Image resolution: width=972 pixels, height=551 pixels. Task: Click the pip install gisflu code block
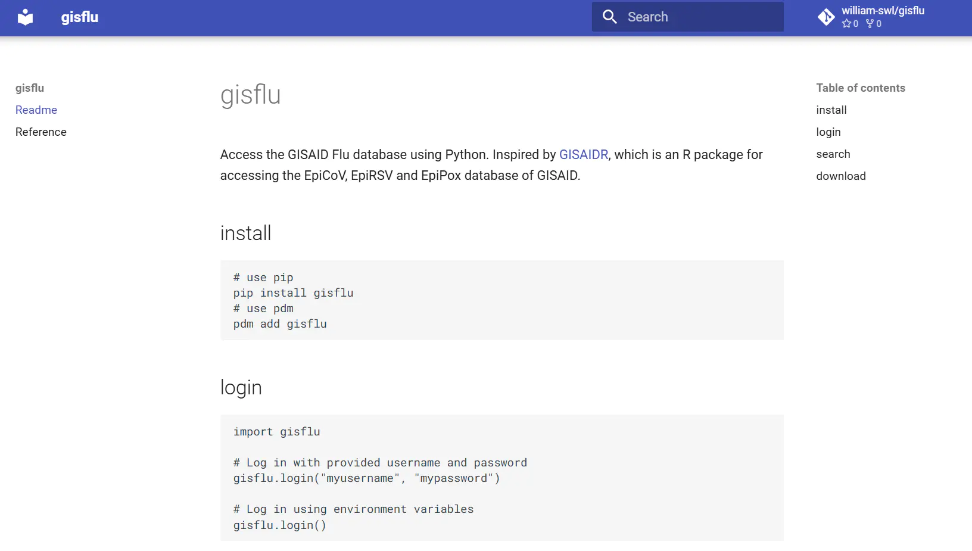502,300
